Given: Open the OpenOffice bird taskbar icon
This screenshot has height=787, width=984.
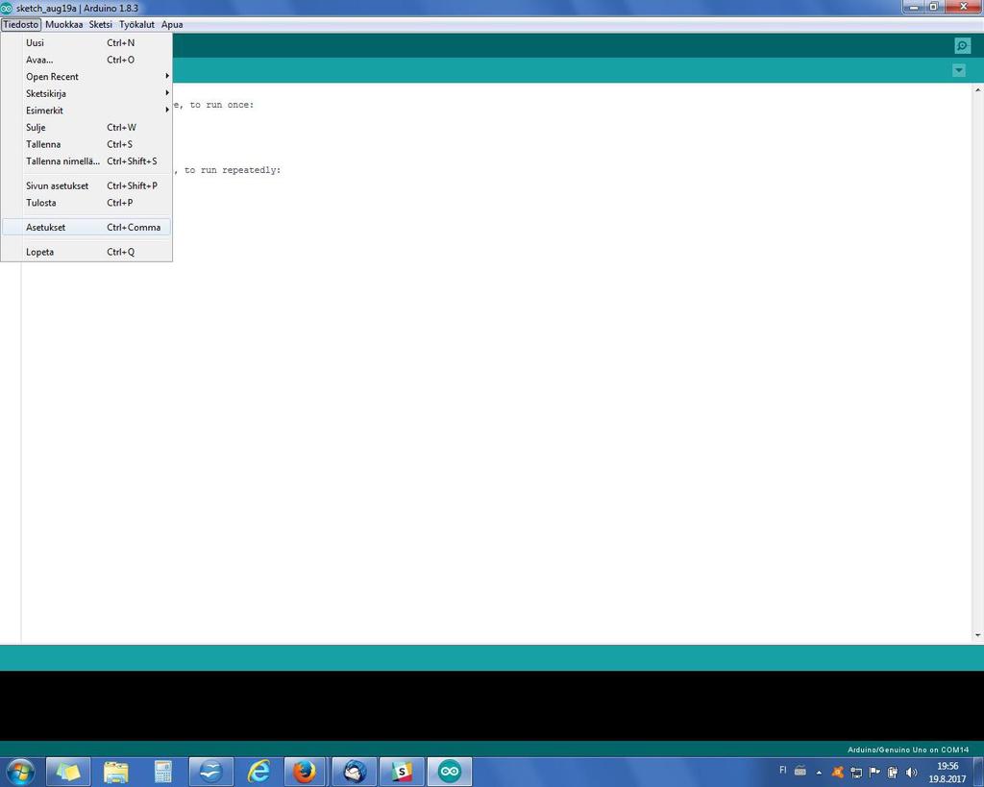Looking at the screenshot, I should [x=210, y=772].
